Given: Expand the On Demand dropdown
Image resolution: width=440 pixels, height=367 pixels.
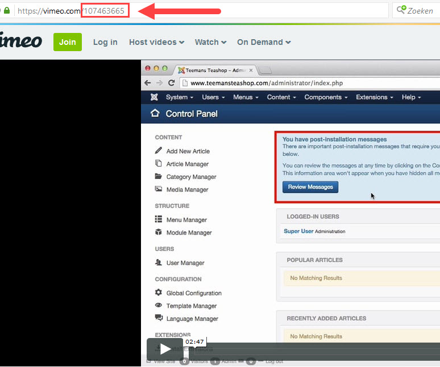Looking at the screenshot, I should 264,42.
